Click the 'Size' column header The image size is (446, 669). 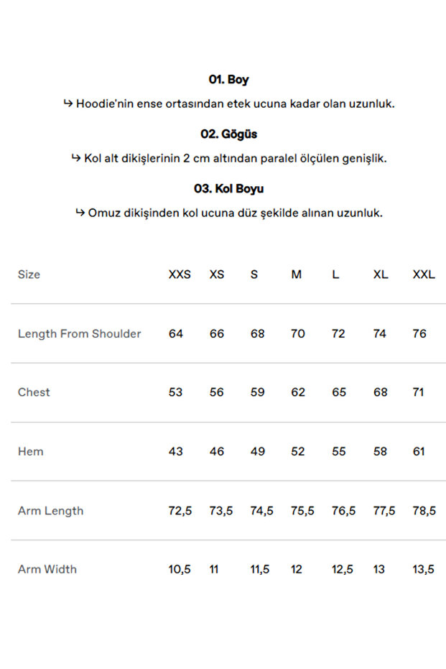pyautogui.click(x=29, y=274)
